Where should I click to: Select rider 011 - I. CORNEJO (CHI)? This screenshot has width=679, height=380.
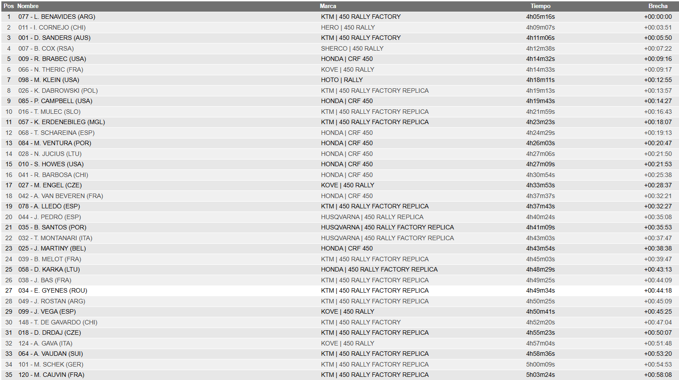click(x=52, y=27)
